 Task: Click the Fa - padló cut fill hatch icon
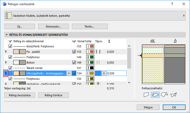tap(16, 52)
